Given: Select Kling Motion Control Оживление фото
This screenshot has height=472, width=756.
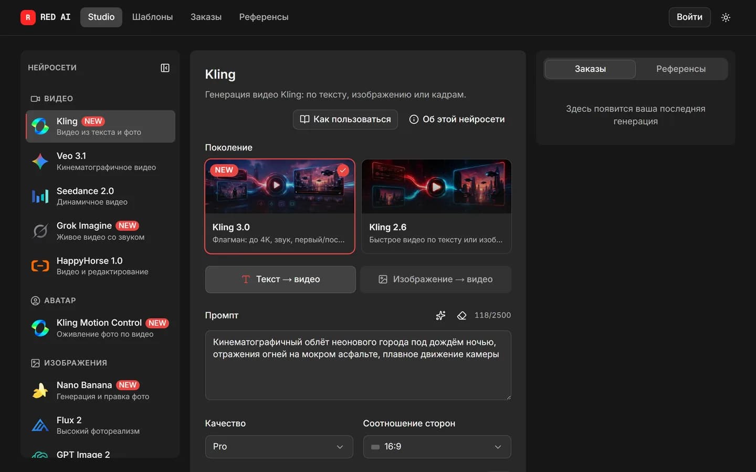Looking at the screenshot, I should 100,328.
